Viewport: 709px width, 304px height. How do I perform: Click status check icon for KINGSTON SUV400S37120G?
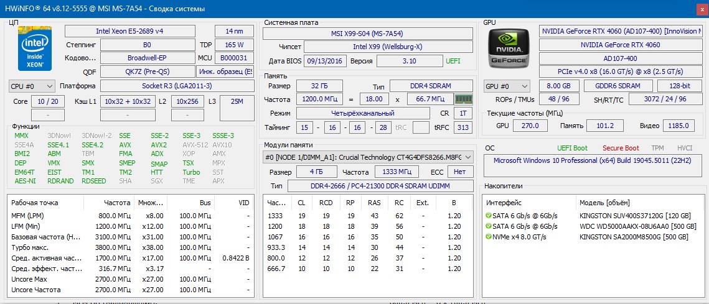click(x=489, y=216)
